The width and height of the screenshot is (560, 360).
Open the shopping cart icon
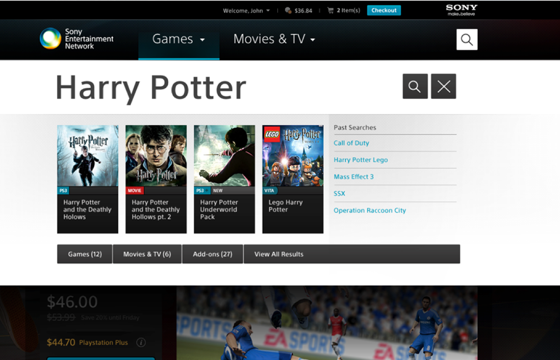331,10
